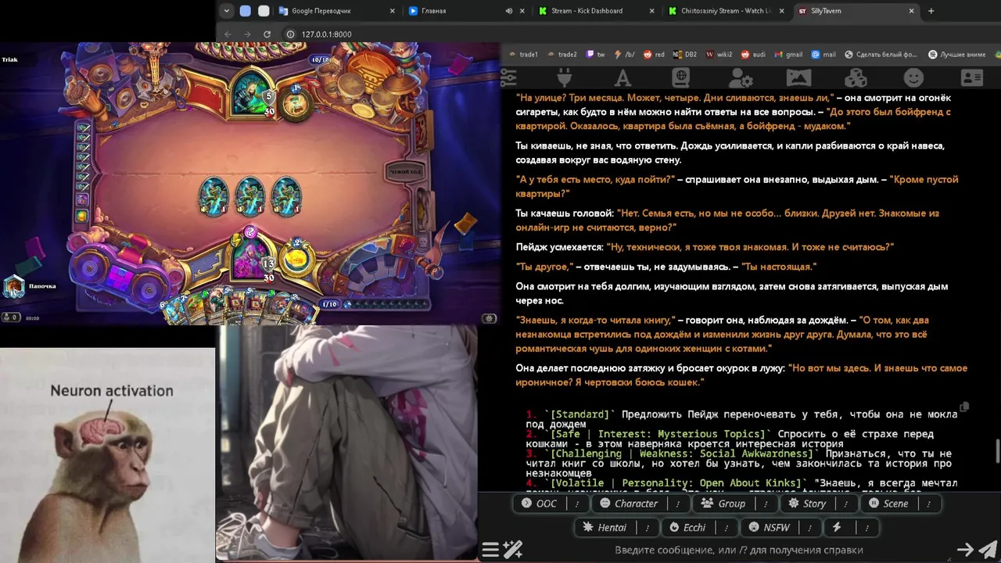
Task: Open the Hentai button options ellipsis
Action: pyautogui.click(x=647, y=528)
